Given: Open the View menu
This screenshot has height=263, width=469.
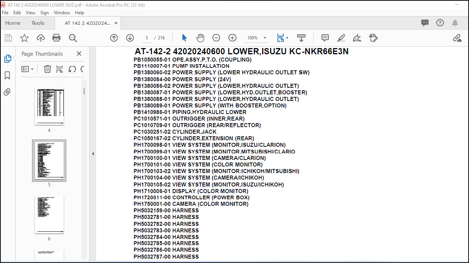Looking at the screenshot, I should coord(31,13).
